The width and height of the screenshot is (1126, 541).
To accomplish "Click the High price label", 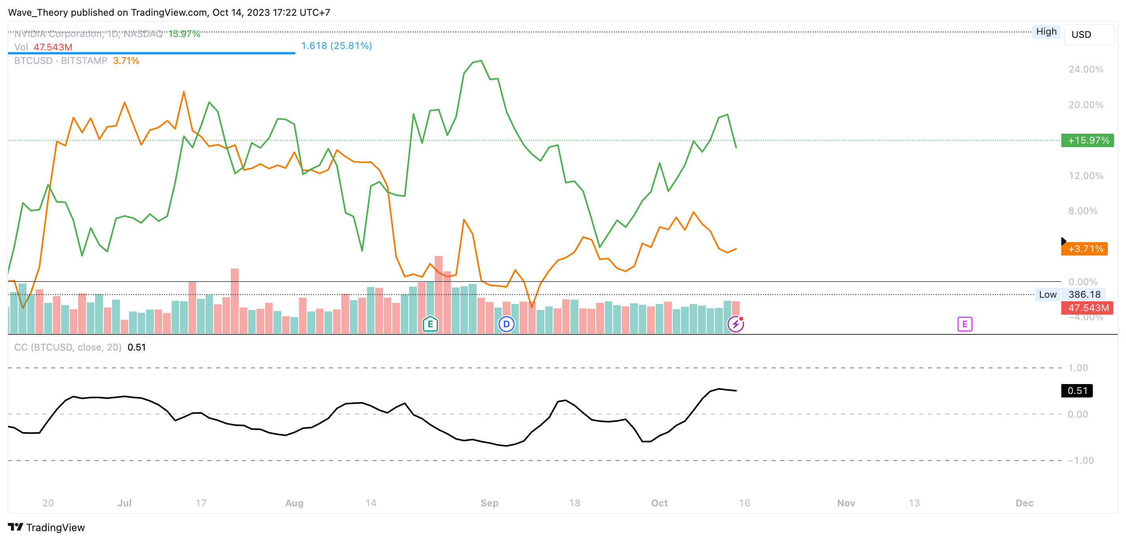I will point(1046,32).
